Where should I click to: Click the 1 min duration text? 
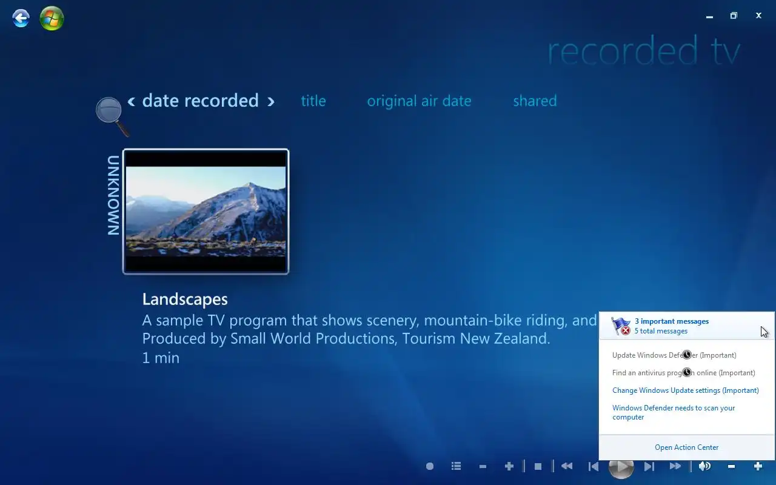point(161,358)
